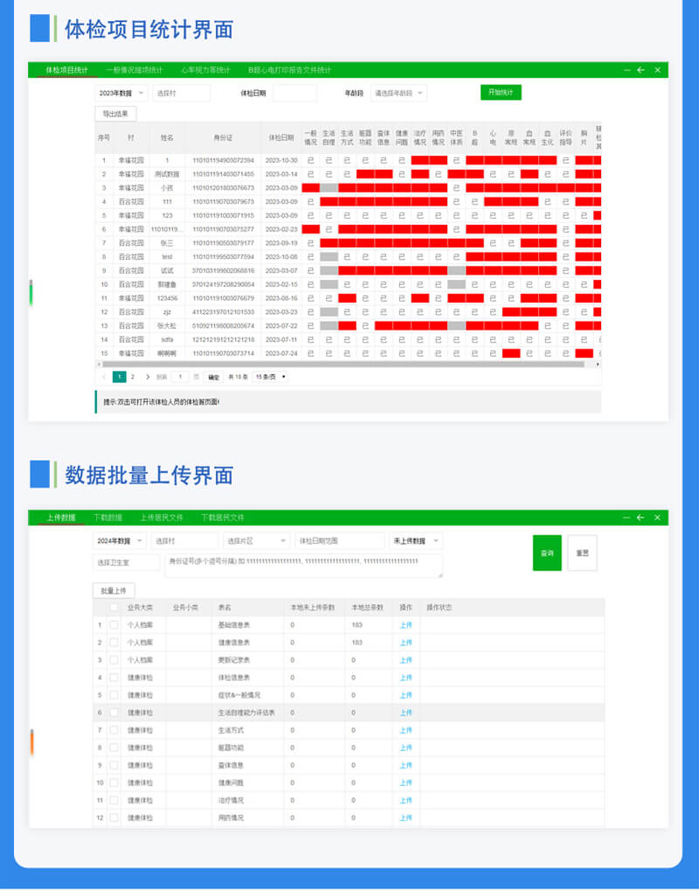Upload 体检信息表 via its 上传 link
699x891 pixels.
click(x=406, y=677)
